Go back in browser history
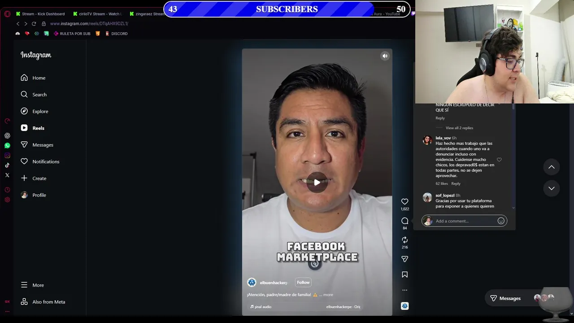The height and width of the screenshot is (323, 574). [x=18, y=24]
